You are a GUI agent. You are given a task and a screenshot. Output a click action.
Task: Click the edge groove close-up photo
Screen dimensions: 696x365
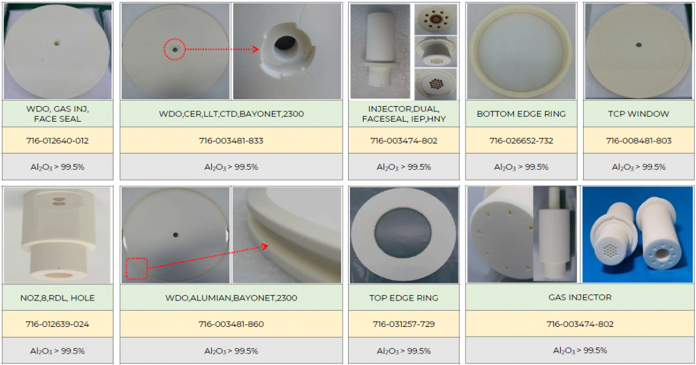(x=288, y=235)
